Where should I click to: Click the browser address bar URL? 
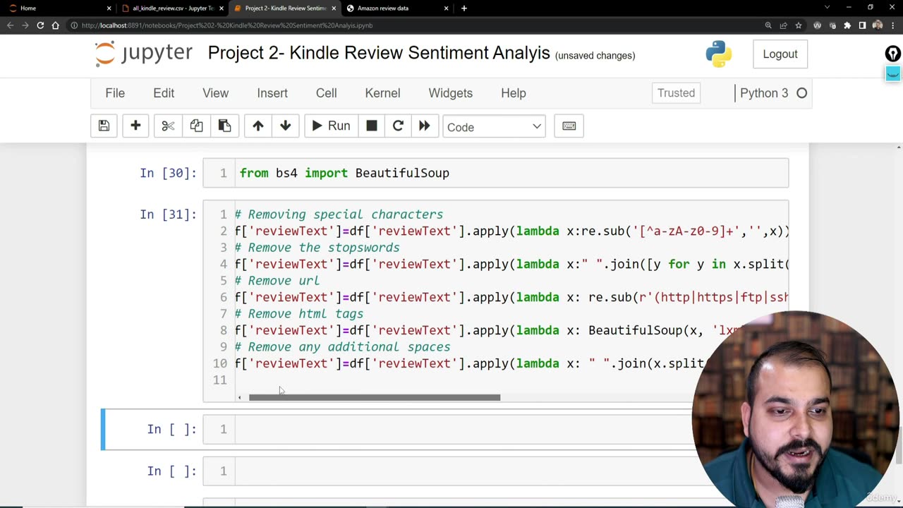click(x=227, y=25)
